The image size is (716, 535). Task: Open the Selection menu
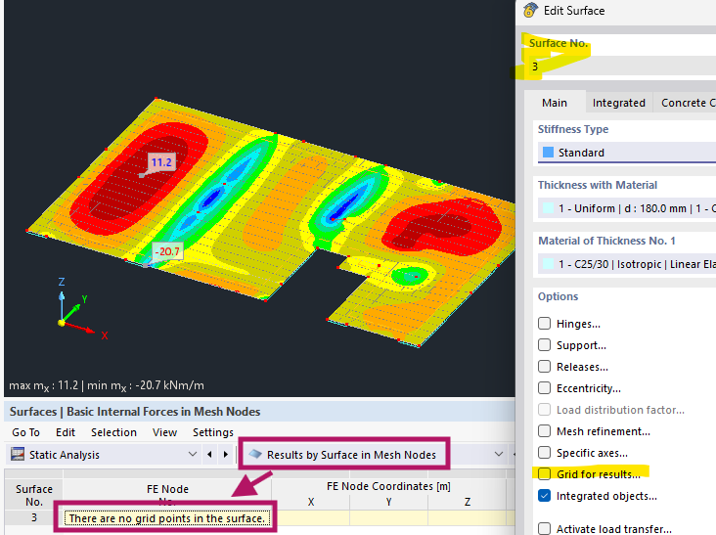(113, 432)
